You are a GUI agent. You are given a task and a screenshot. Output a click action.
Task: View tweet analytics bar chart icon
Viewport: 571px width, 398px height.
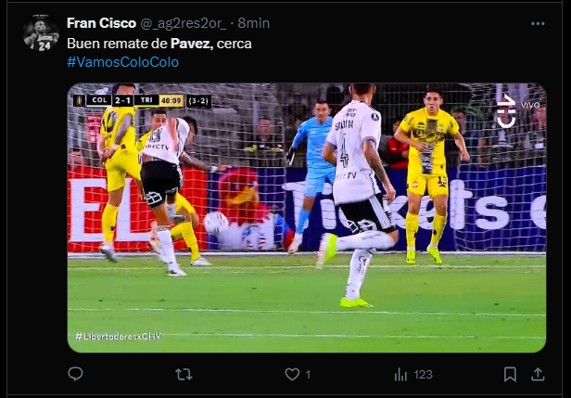pyautogui.click(x=401, y=374)
